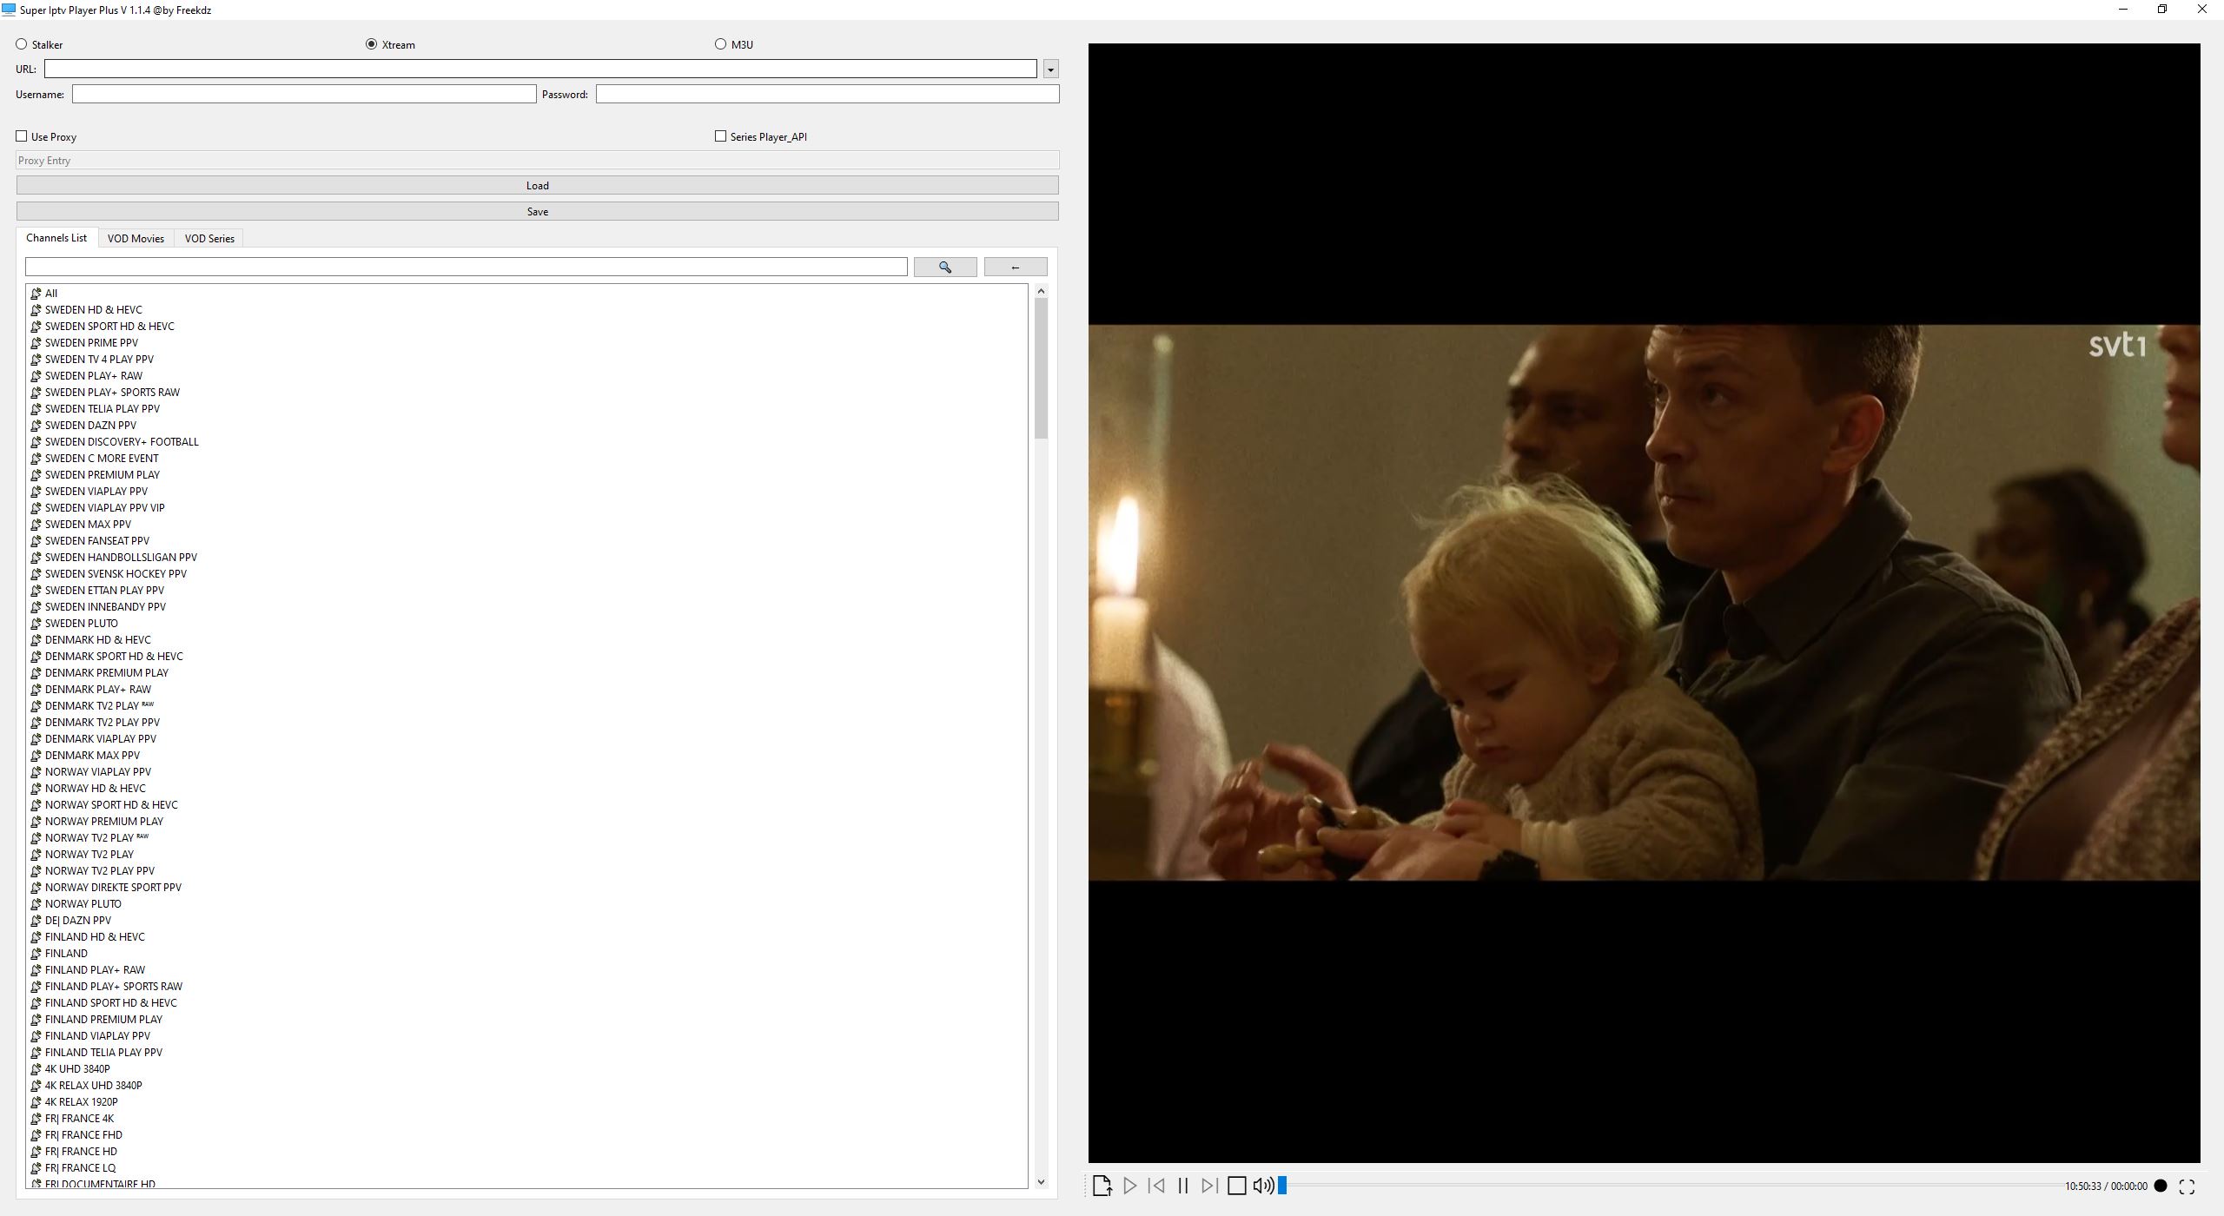Click inside the URL input field
The height and width of the screenshot is (1216, 2224).
[x=540, y=69]
